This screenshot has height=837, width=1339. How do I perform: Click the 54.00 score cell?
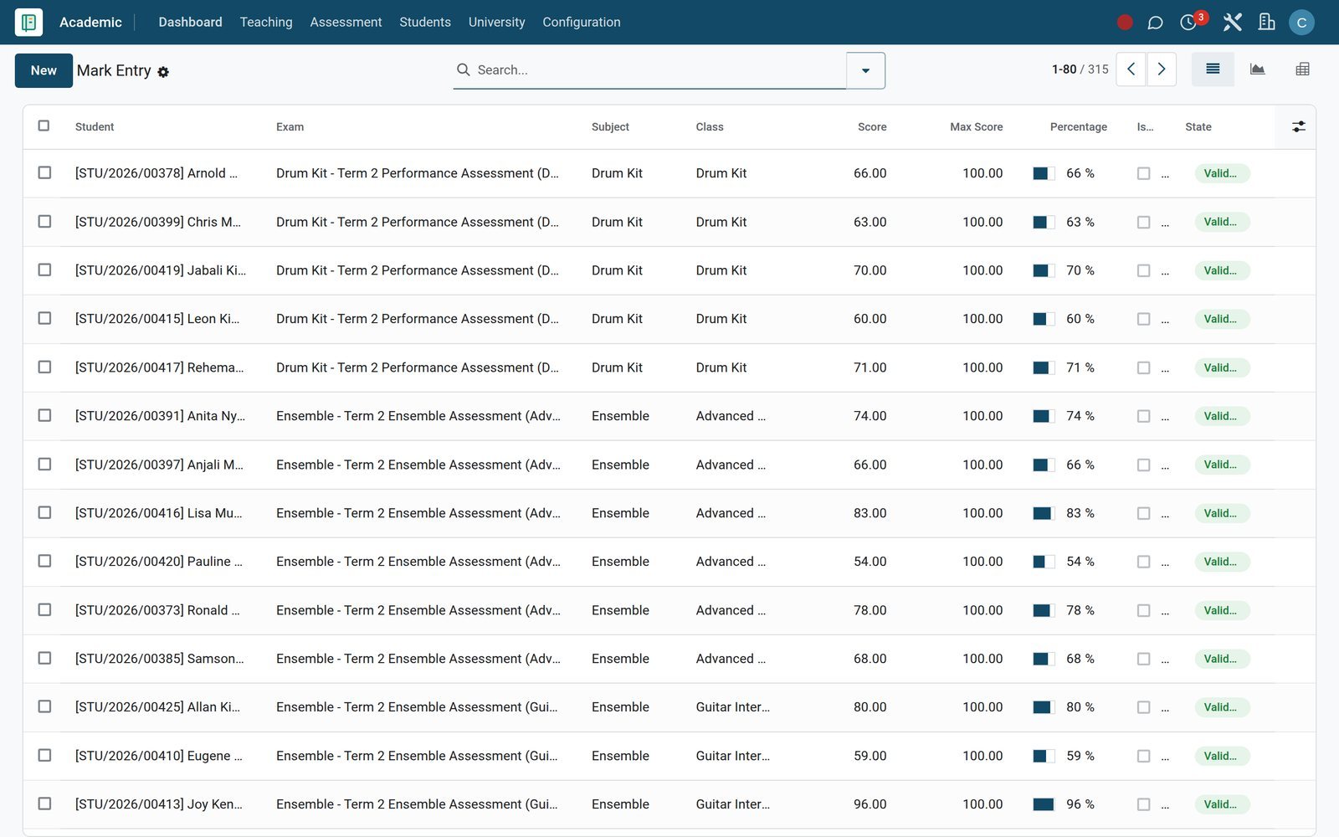click(870, 562)
